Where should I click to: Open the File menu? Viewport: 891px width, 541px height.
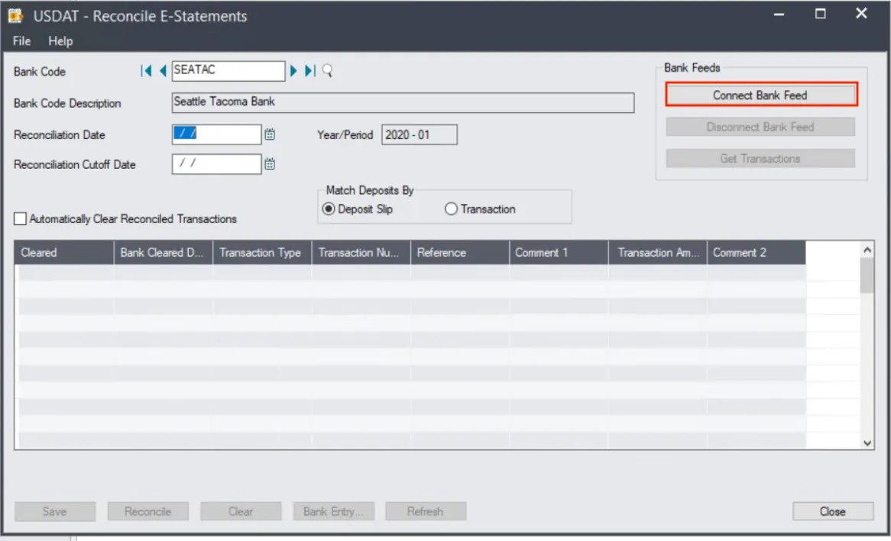[21, 41]
